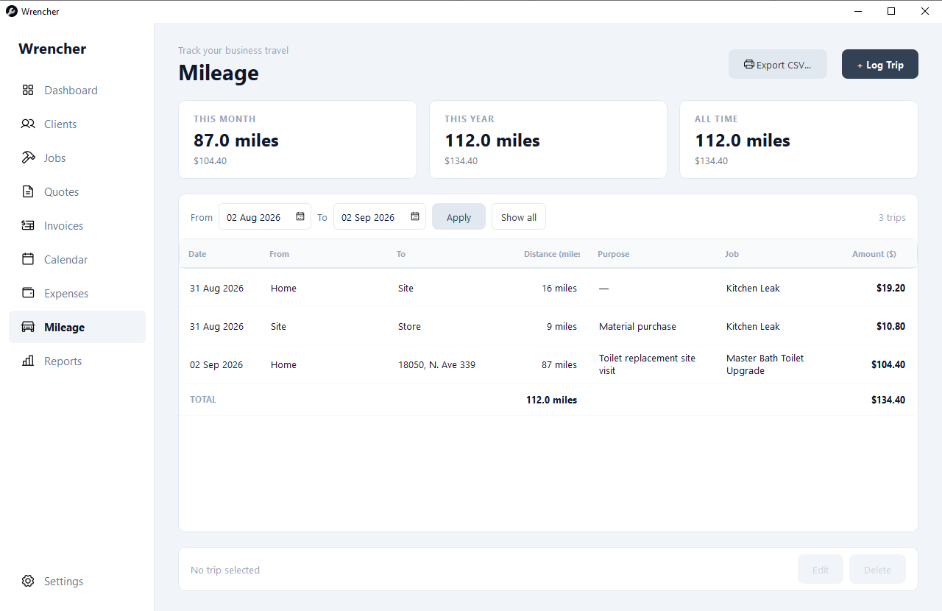The image size is (942, 611).
Task: Click the Dashboard grid icon
Action: (28, 90)
